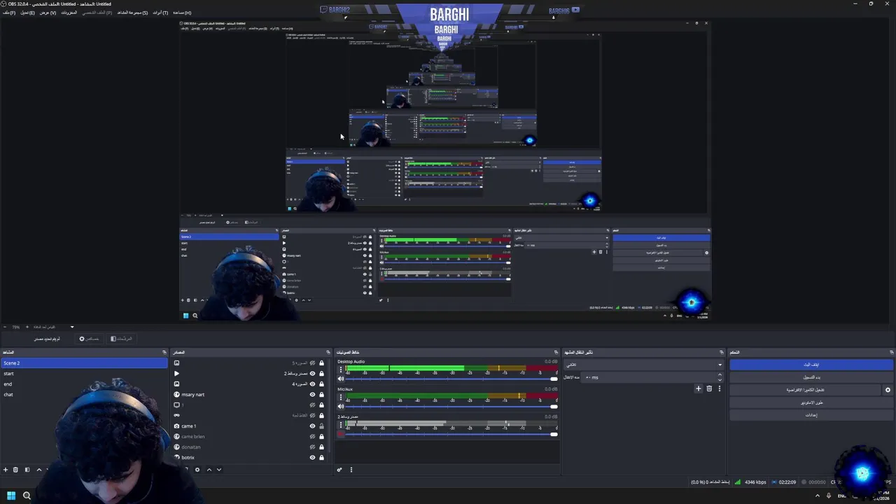The image size is (896, 504).
Task: Click the microphone tray icon
Action: pos(829,496)
